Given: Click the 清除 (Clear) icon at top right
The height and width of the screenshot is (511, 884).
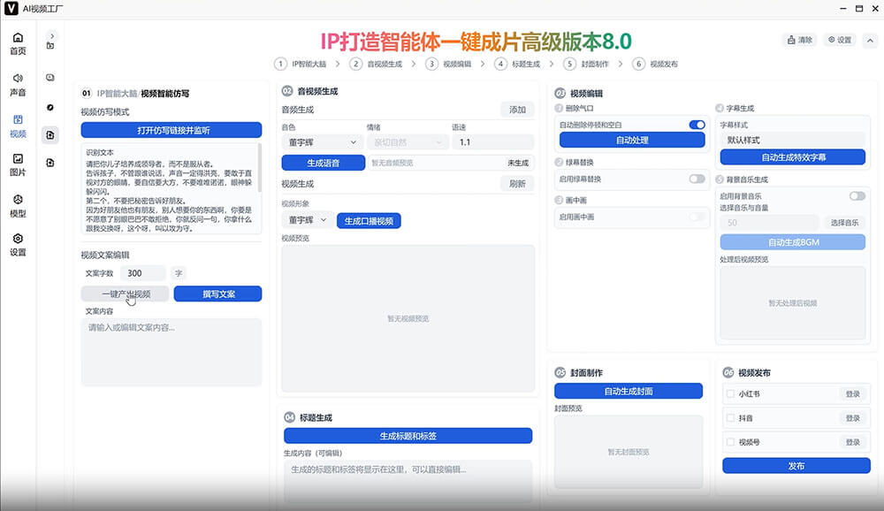Looking at the screenshot, I should click(x=799, y=40).
